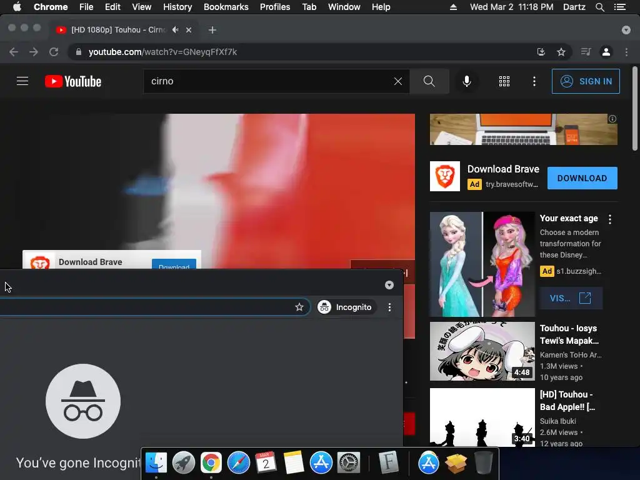Click the SIGN IN button
The image size is (640, 480).
coord(586,81)
